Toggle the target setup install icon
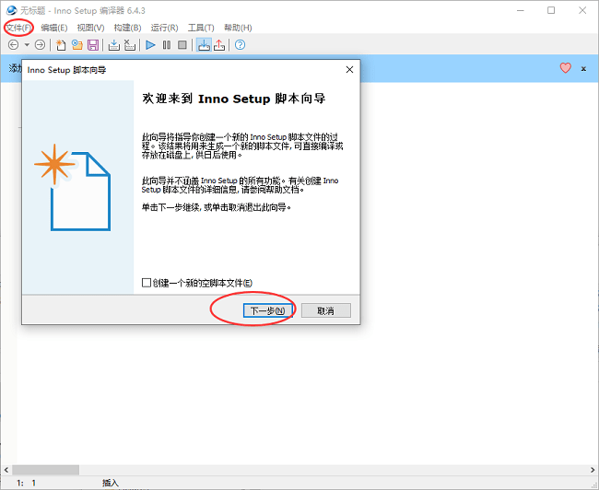 tap(204, 45)
